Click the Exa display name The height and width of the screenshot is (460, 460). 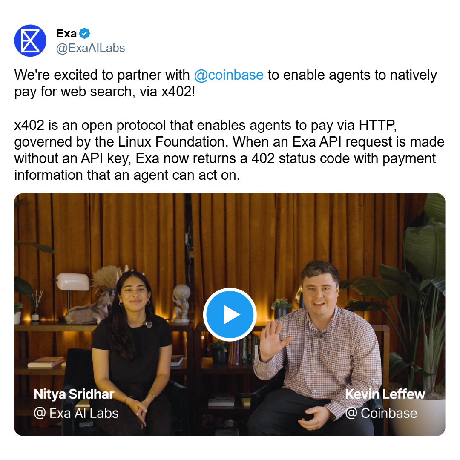click(66, 34)
